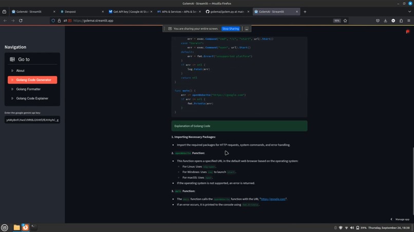Click the Go to menu icon in the sidebar
The height and width of the screenshot is (232, 414).
point(12,59)
